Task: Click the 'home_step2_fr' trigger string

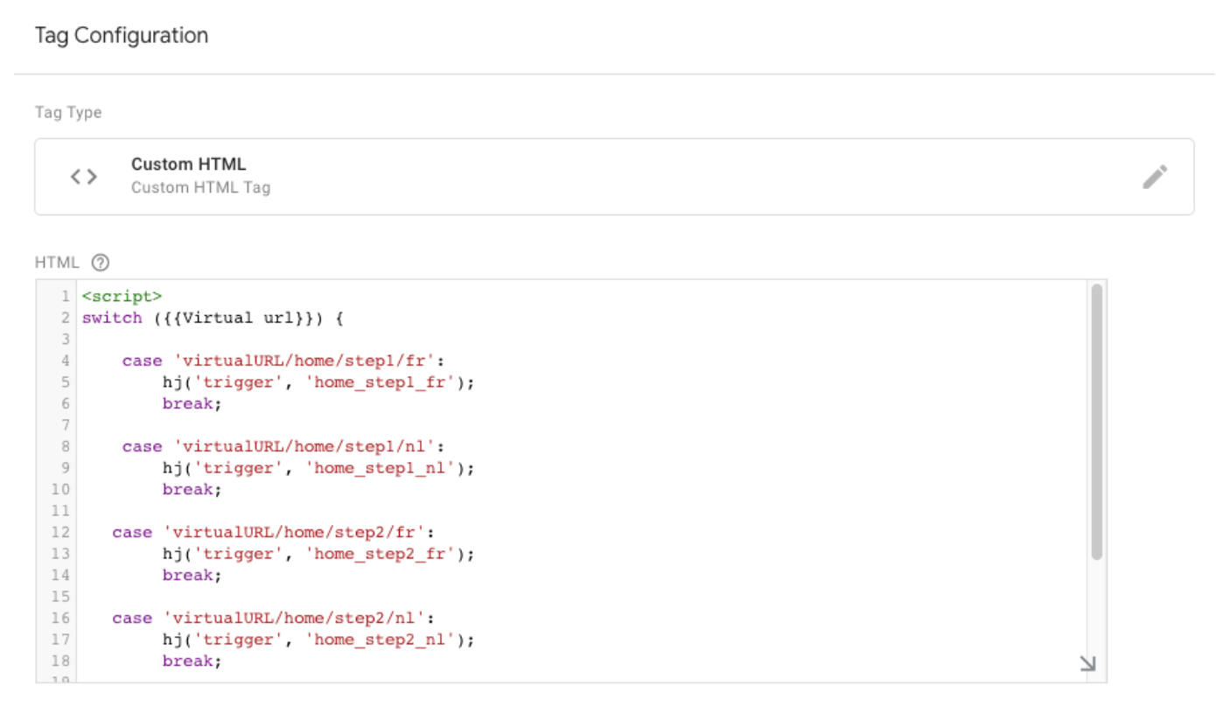Action: click(382, 554)
